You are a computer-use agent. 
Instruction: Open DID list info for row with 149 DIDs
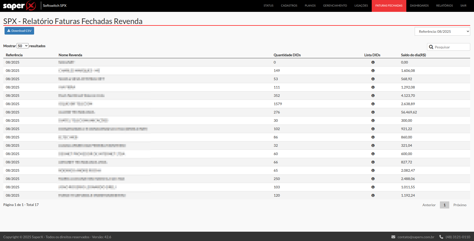coord(373,71)
